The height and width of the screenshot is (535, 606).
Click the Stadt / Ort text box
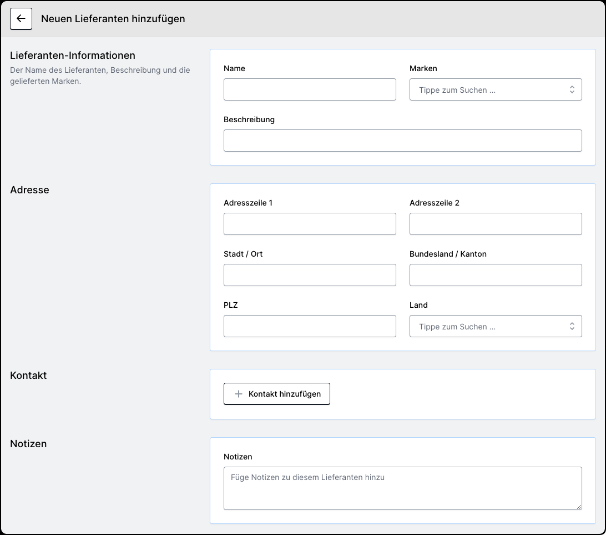pos(310,275)
